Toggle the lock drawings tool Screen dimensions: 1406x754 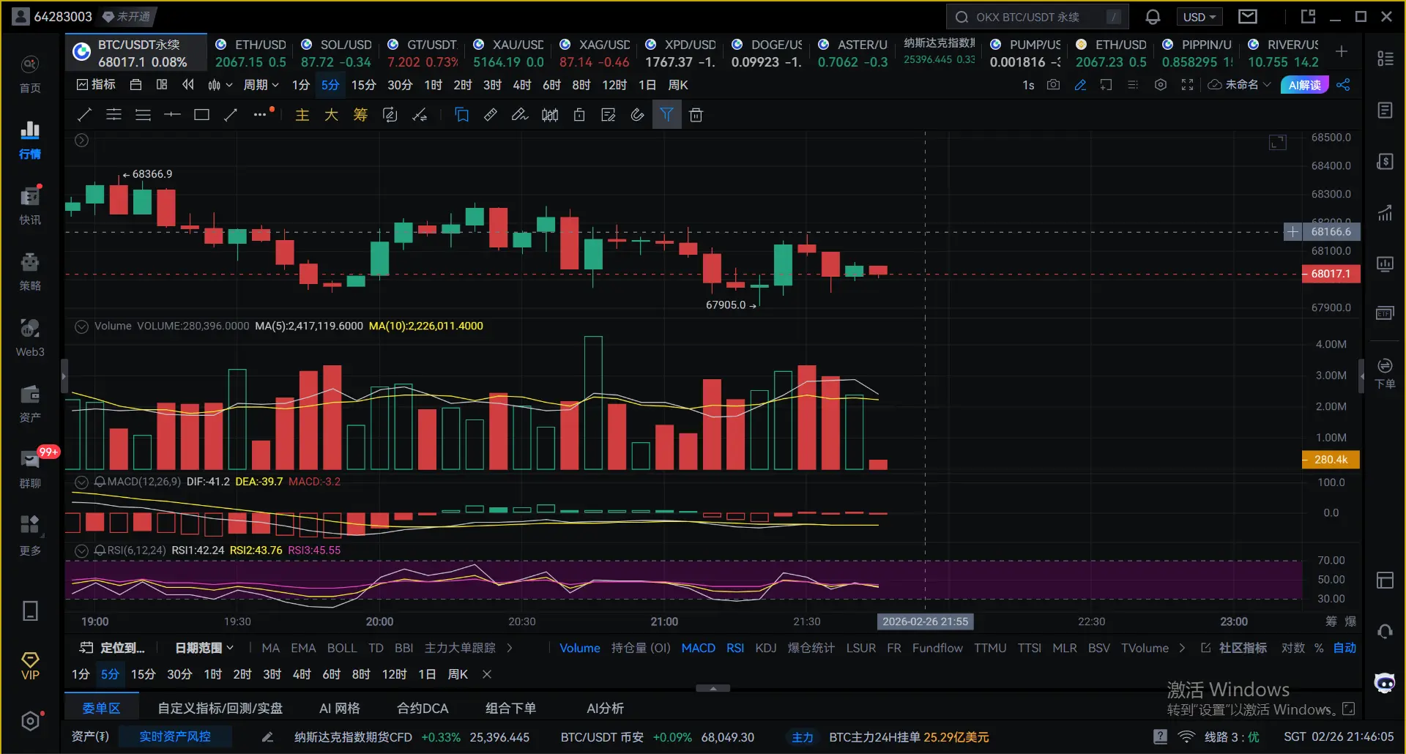click(x=579, y=115)
